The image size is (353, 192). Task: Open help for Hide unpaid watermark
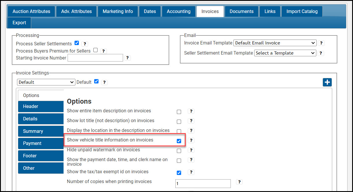tap(191, 150)
